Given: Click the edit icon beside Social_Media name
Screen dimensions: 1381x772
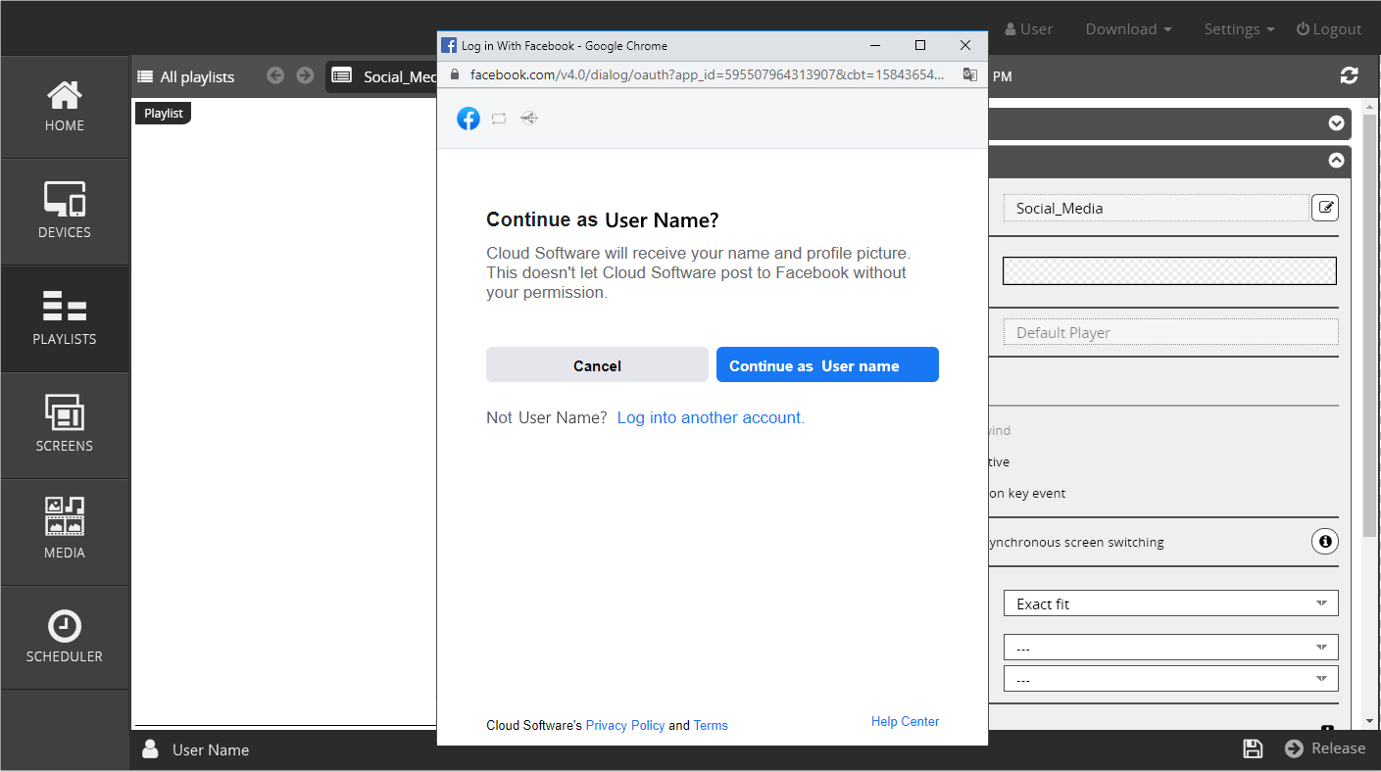Looking at the screenshot, I should [x=1325, y=208].
